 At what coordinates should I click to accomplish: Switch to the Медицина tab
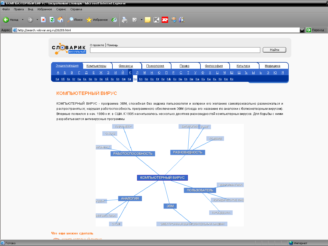pyautogui.click(x=273, y=66)
